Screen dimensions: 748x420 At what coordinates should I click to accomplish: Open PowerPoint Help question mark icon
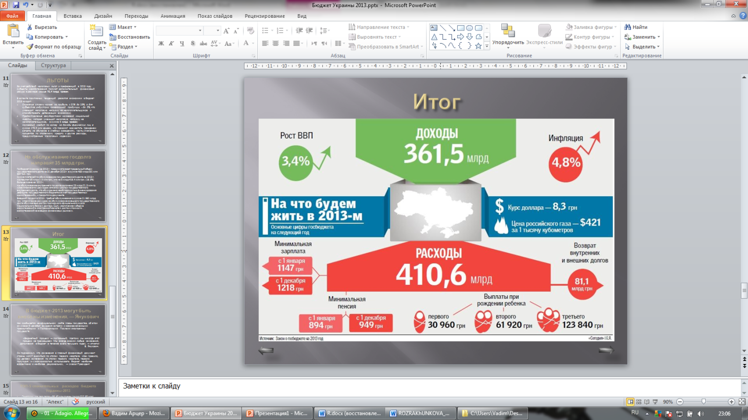coord(743,16)
